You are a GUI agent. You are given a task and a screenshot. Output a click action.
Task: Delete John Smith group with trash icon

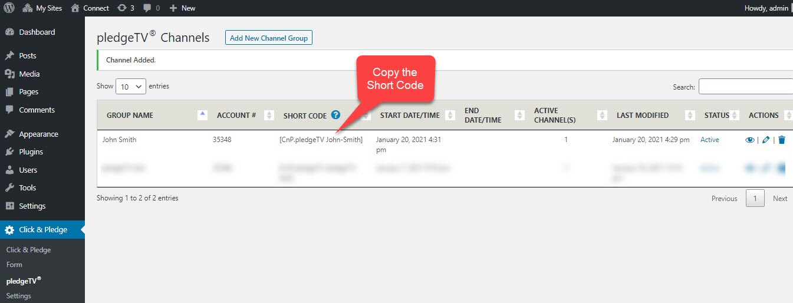tap(782, 140)
